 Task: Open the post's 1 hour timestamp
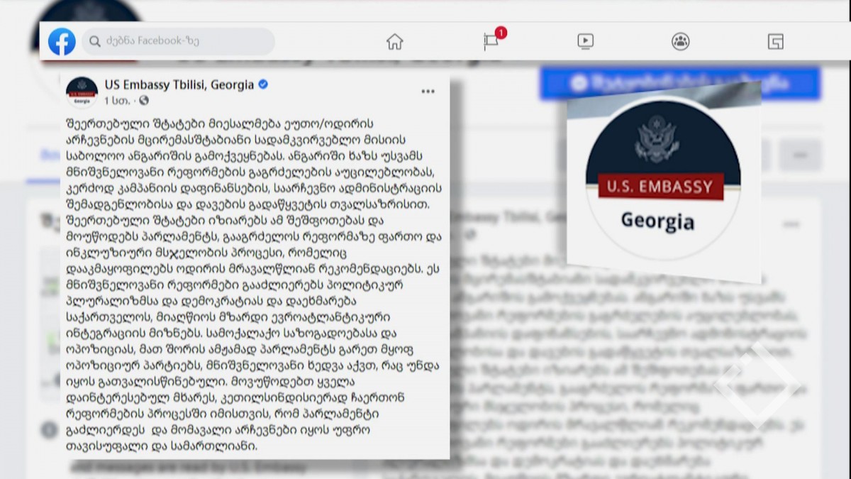point(116,101)
